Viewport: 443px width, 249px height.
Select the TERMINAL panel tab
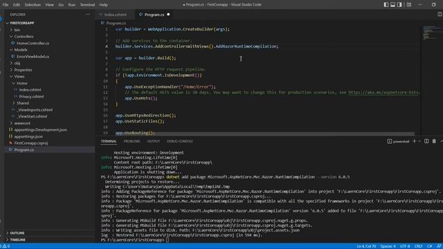[x=109, y=141]
